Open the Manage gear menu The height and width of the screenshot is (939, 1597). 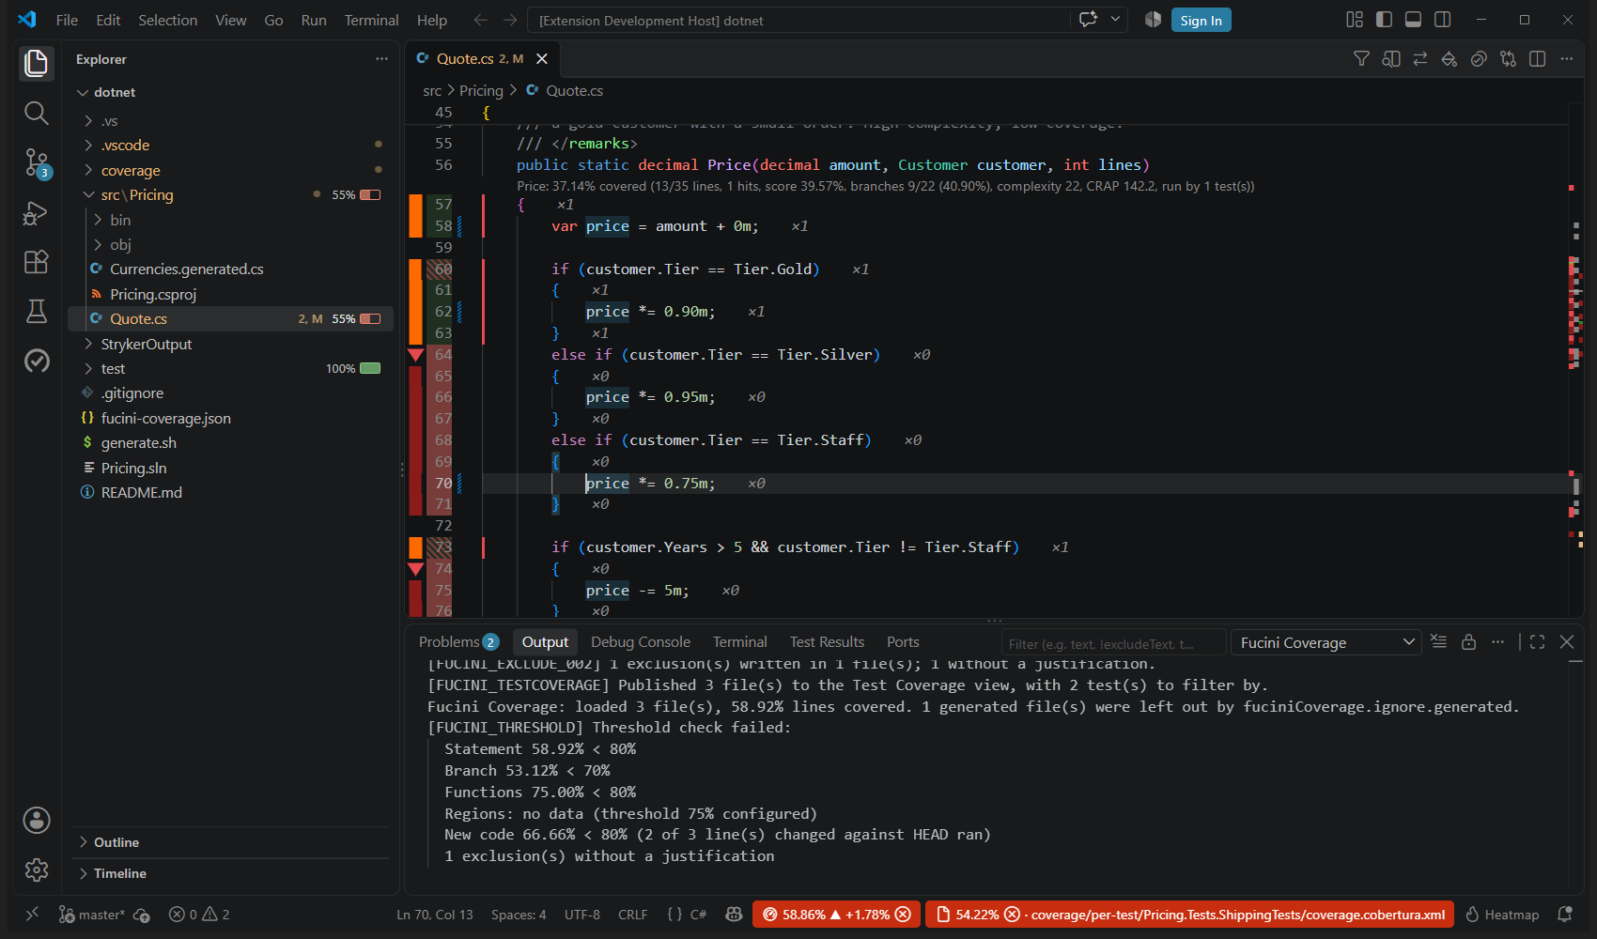(37, 870)
